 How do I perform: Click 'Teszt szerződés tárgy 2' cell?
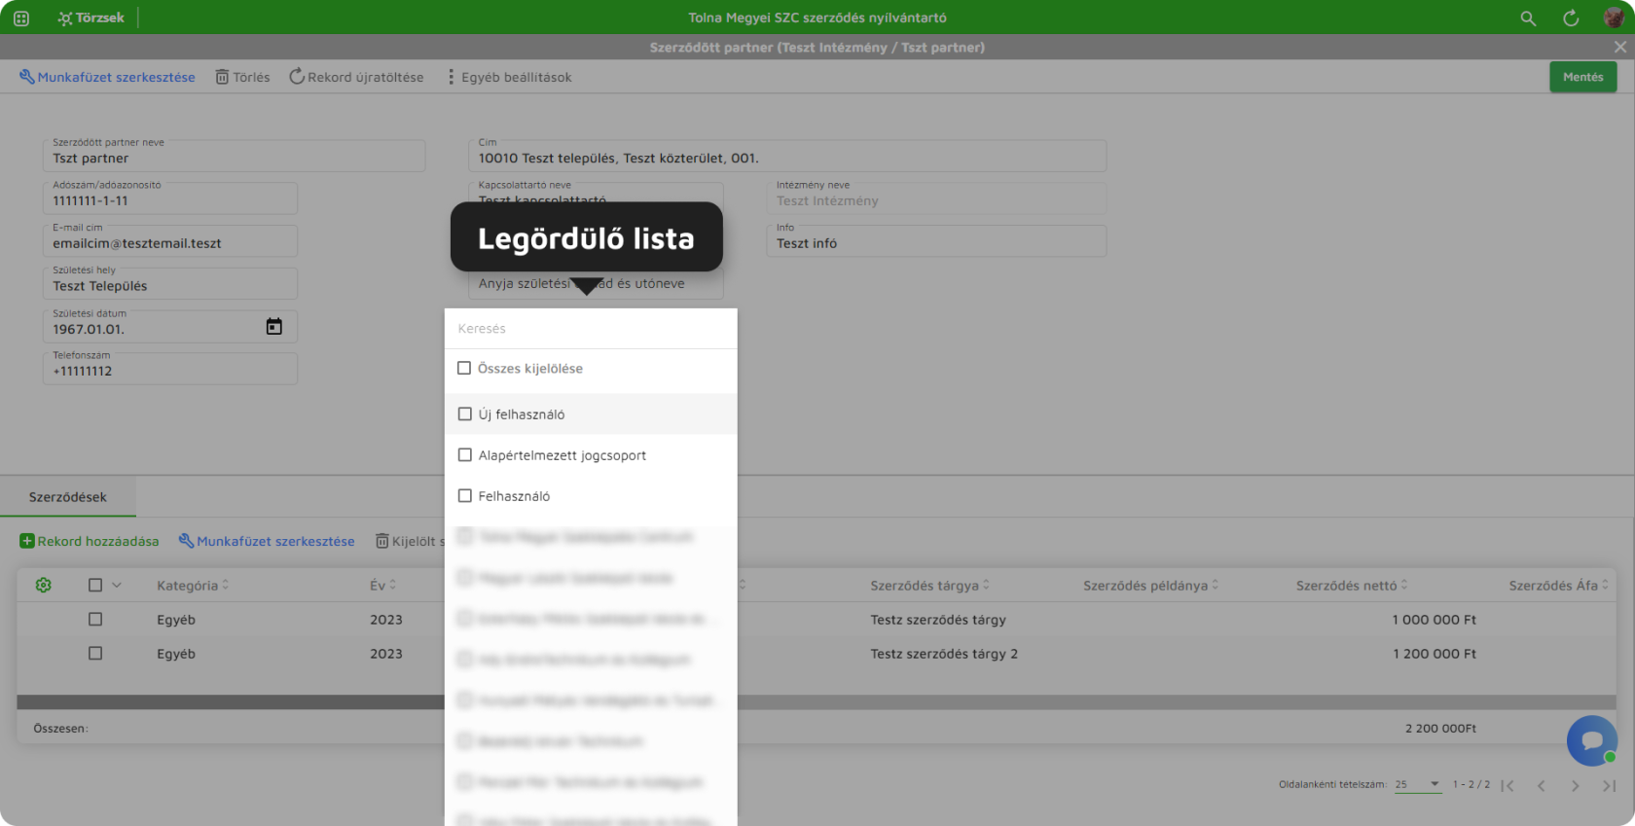[x=944, y=654]
